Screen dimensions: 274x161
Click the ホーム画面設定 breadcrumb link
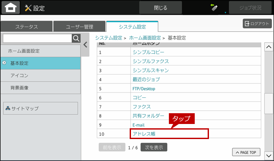point(145,38)
